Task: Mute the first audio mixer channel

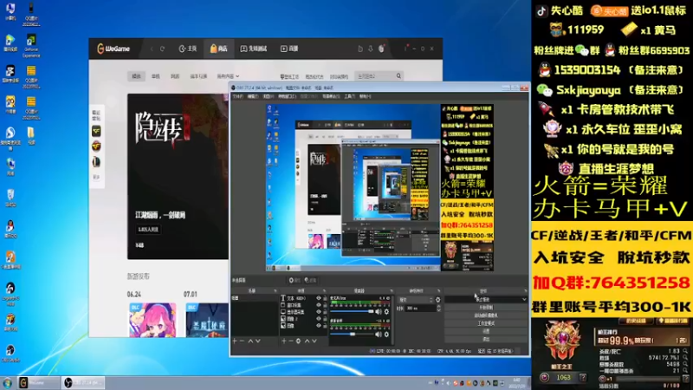Action: tap(379, 312)
